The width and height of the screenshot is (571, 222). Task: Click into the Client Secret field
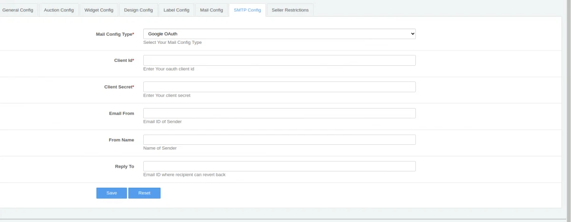(279, 87)
